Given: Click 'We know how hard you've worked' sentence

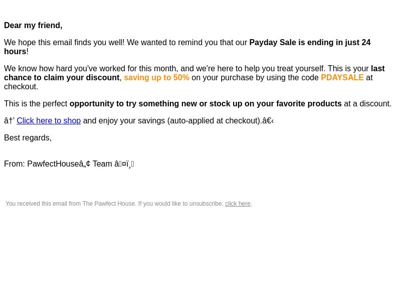Looking at the screenshot, I should [91, 69].
